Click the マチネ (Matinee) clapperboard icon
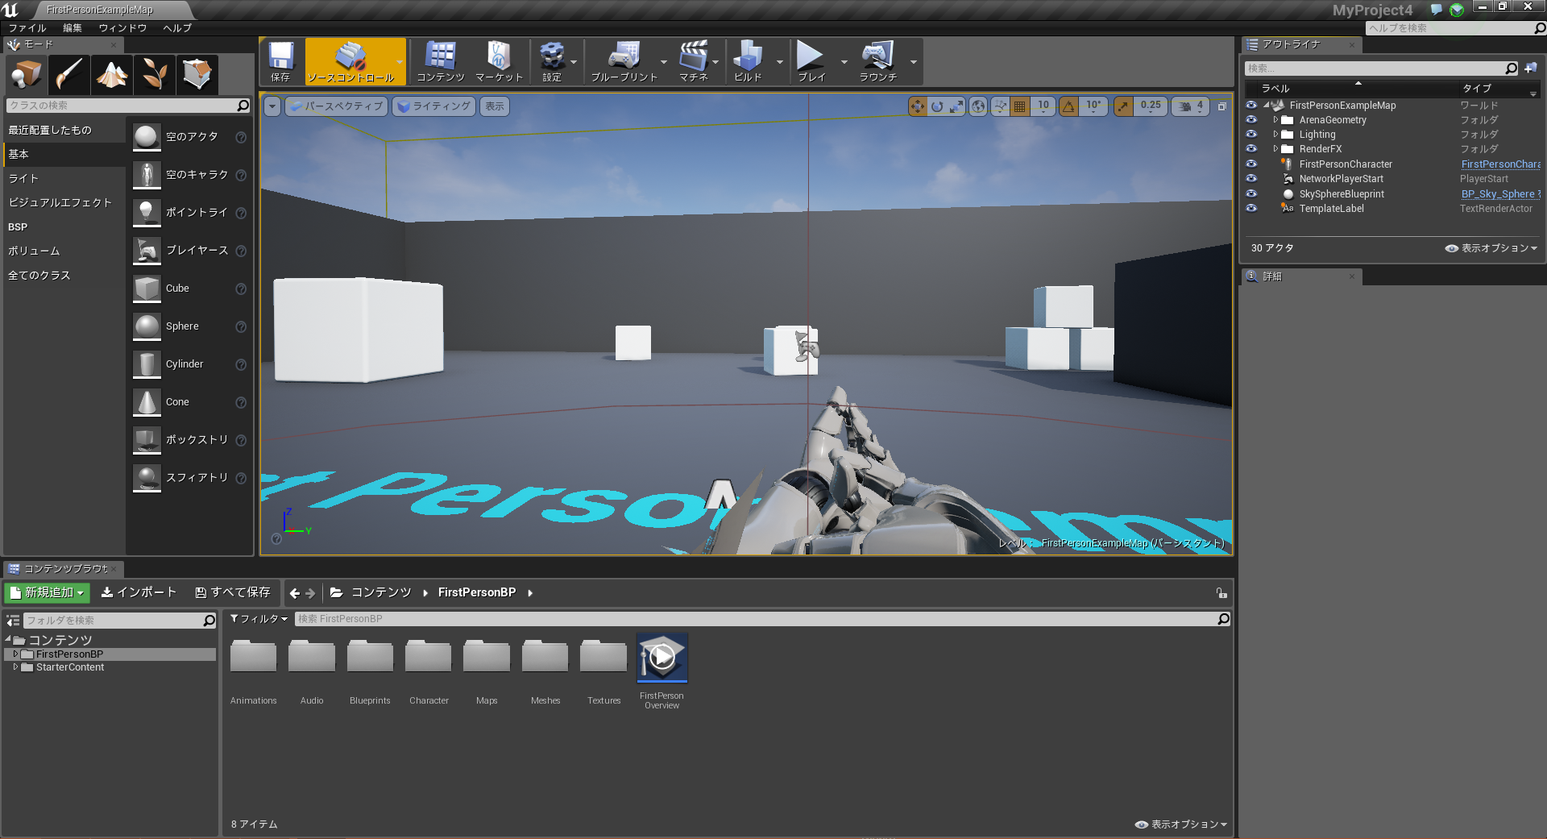1547x839 pixels. (693, 61)
